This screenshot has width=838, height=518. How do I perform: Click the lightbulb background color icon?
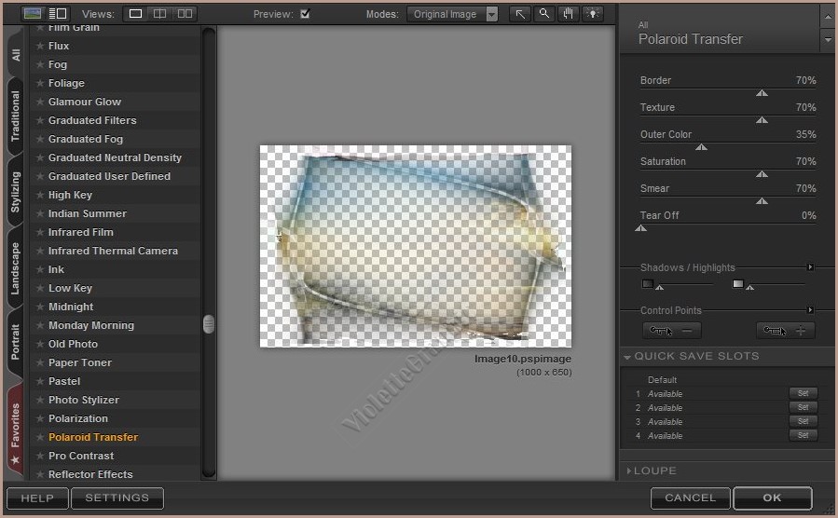pyautogui.click(x=593, y=14)
